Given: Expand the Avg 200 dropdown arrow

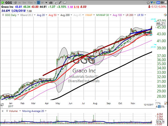Looking at the screenshot, I should tap(71, 15).
